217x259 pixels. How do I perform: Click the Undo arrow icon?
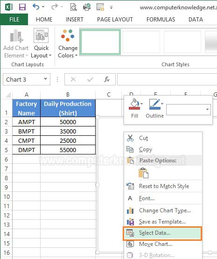36,7
